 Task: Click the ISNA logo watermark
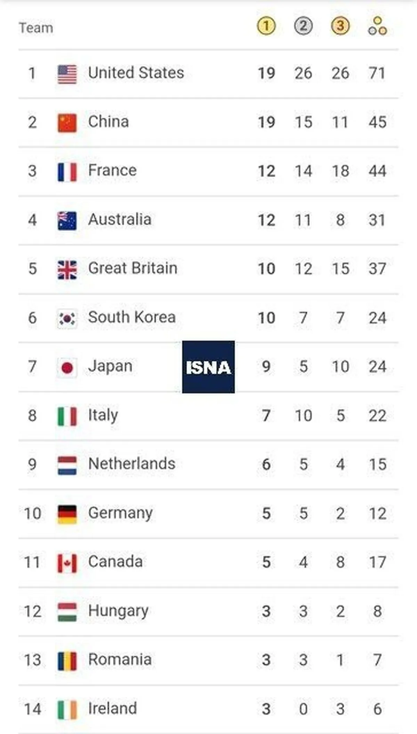point(208,367)
